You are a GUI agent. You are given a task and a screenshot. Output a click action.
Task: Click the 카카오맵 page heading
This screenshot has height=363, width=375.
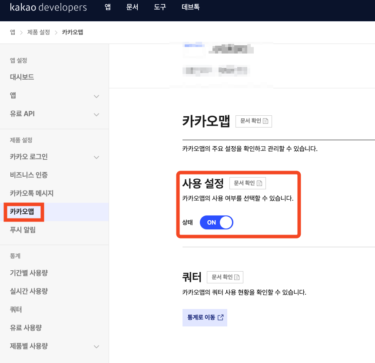[206, 121]
